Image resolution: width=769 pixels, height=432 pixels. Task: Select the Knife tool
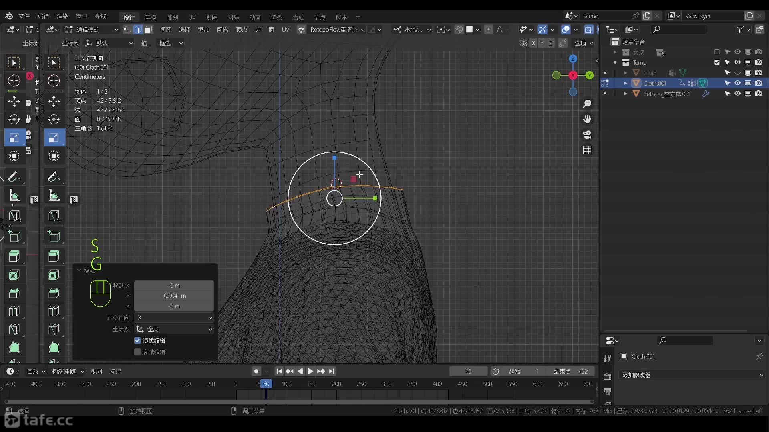click(54, 329)
